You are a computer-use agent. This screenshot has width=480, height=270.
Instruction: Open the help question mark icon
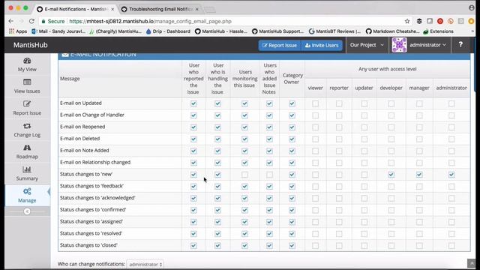[x=460, y=45]
